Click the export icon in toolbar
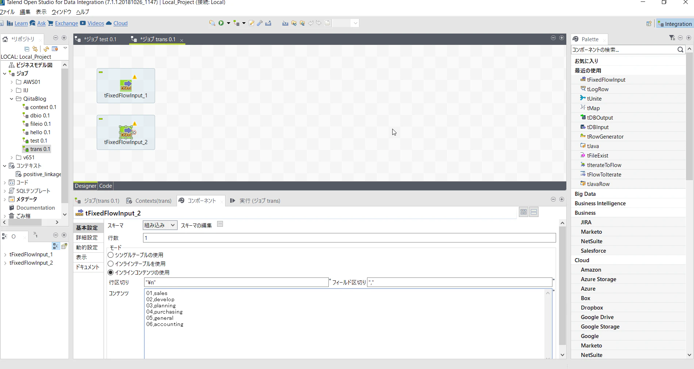The height and width of the screenshot is (369, 694). tap(268, 23)
